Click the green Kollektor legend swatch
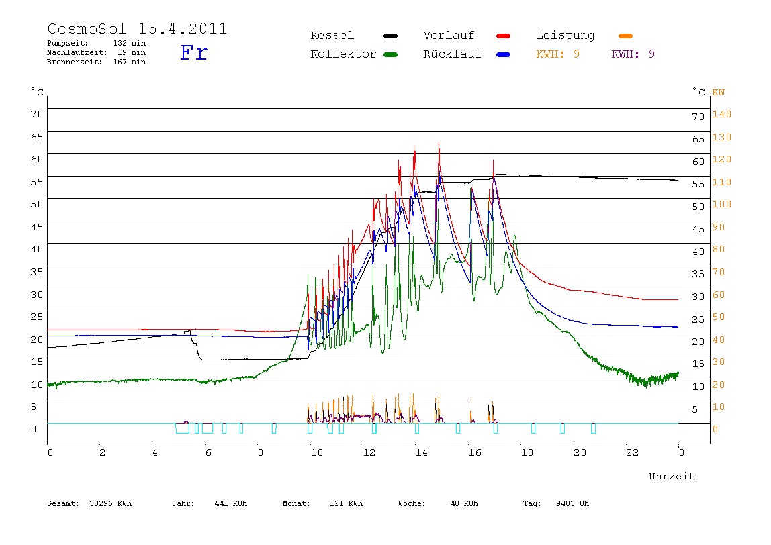This screenshot has width=771, height=545. point(390,54)
